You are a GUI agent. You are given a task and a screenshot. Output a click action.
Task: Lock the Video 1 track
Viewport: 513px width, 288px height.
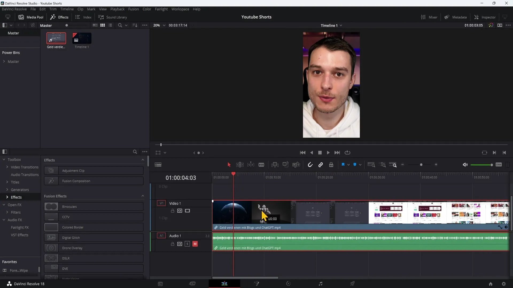click(173, 211)
